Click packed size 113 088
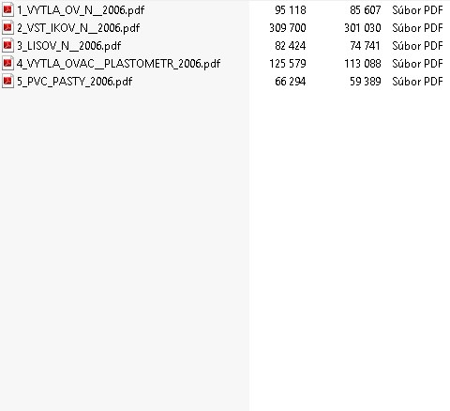Viewport: 450px width, 411px height. 363,64
